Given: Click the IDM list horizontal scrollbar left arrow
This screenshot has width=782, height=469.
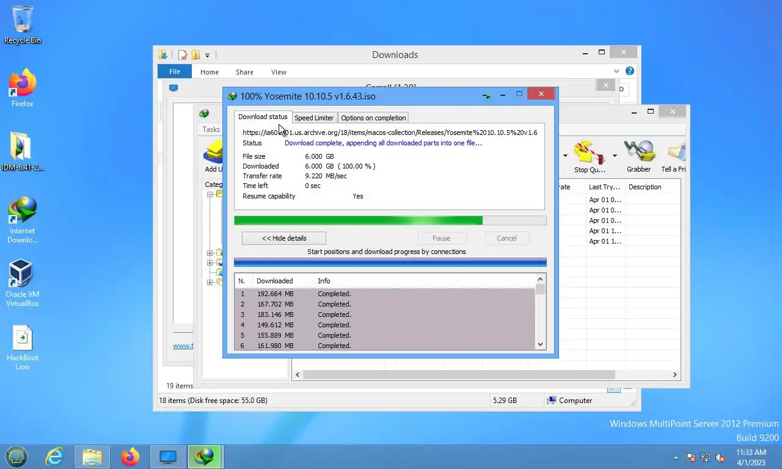Looking at the screenshot, I should click(x=298, y=374).
